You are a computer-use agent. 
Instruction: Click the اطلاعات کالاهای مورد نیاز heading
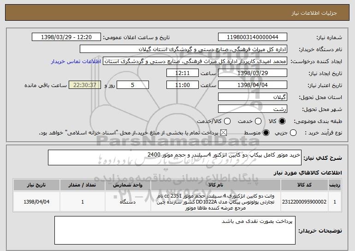pyautogui.click(x=308, y=173)
